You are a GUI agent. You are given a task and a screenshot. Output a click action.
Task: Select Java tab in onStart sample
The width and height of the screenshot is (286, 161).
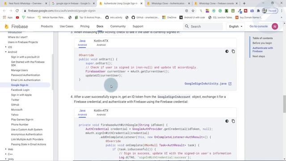click(82, 43)
